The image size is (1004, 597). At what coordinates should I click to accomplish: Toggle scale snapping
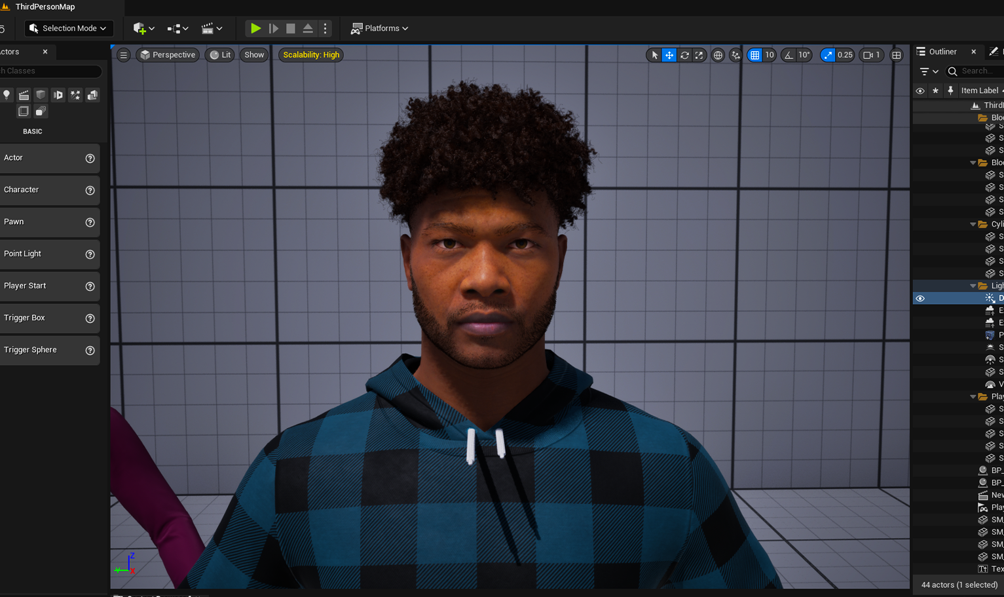828,55
